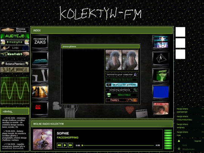Click the FACESHOPPING track title

(x=68, y=138)
